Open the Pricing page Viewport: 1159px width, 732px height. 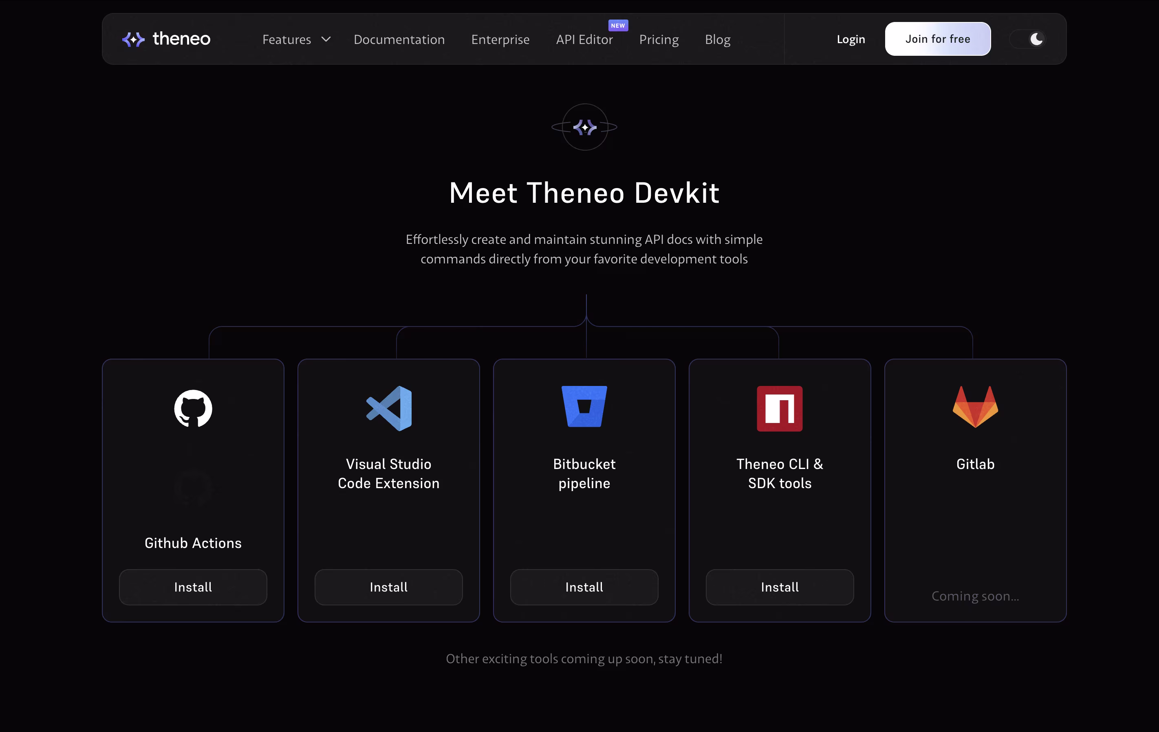coord(659,39)
